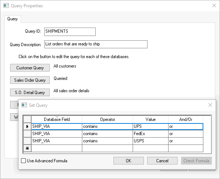Close the Set Query dialog
This screenshot has width=220, height=179.
210,105
